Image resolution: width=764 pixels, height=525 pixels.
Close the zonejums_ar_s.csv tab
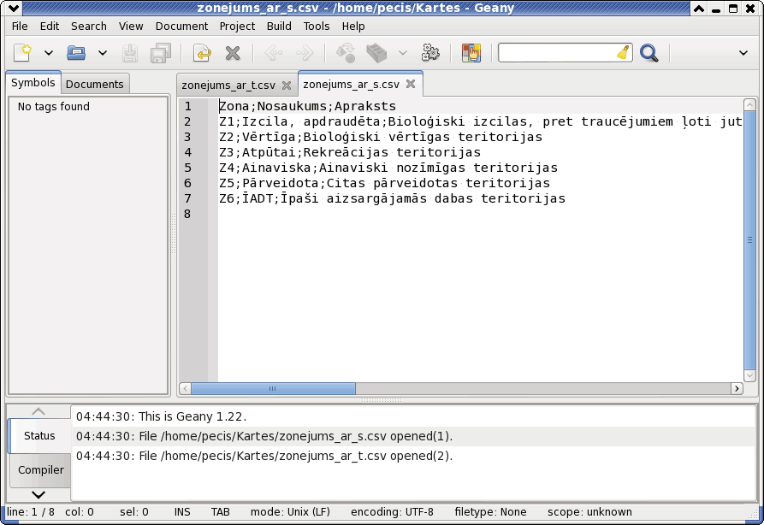point(411,84)
